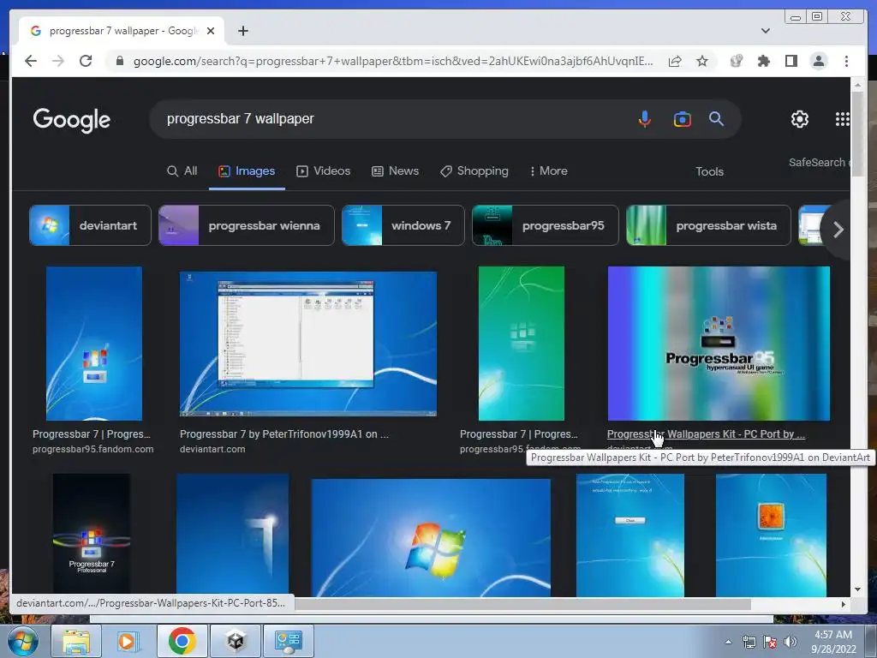
Task: Open the Progressbar 7 Professional dark thumbnail
Action: click(92, 533)
